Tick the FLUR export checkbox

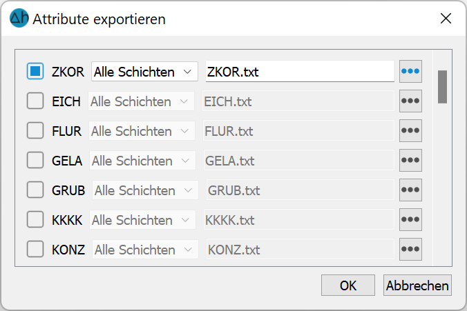point(35,130)
